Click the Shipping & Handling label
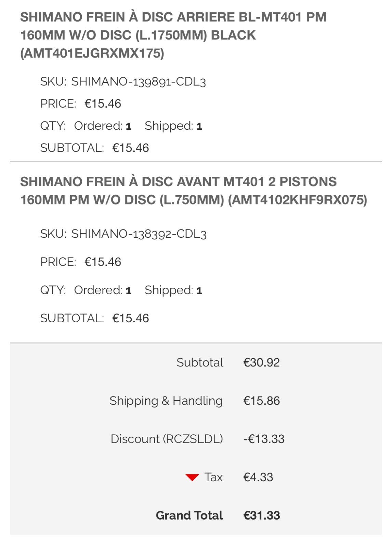The width and height of the screenshot is (392, 548). pyautogui.click(x=166, y=401)
